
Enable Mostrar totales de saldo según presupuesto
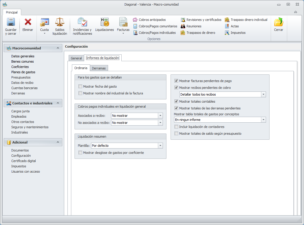point(176,134)
